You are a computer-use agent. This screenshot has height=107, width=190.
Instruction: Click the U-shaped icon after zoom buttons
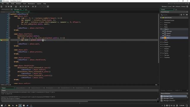pos(48,7)
